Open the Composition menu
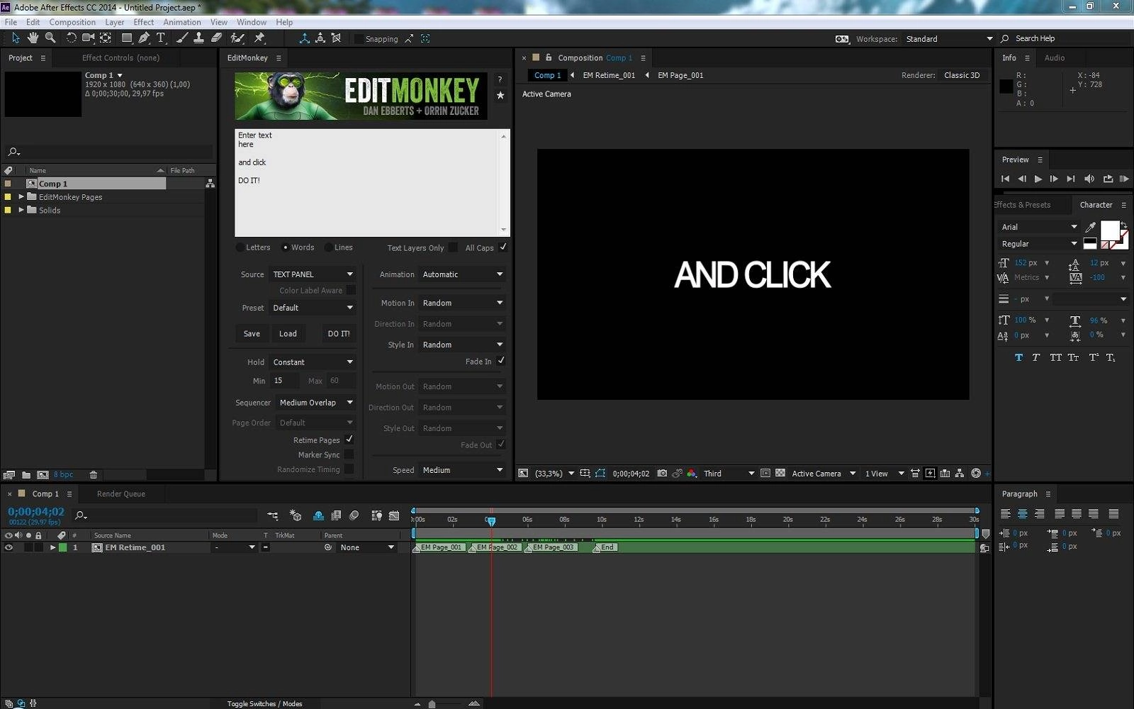 click(x=72, y=22)
